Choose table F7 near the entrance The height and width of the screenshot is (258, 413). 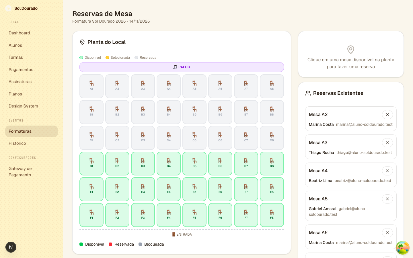(246, 215)
